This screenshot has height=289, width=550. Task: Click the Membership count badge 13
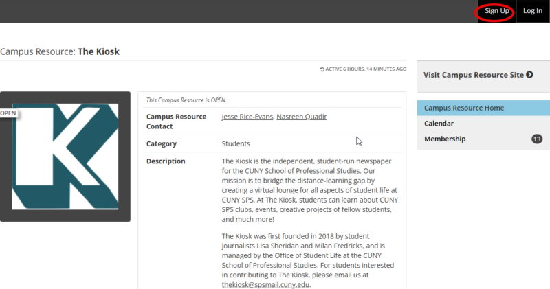click(x=537, y=139)
